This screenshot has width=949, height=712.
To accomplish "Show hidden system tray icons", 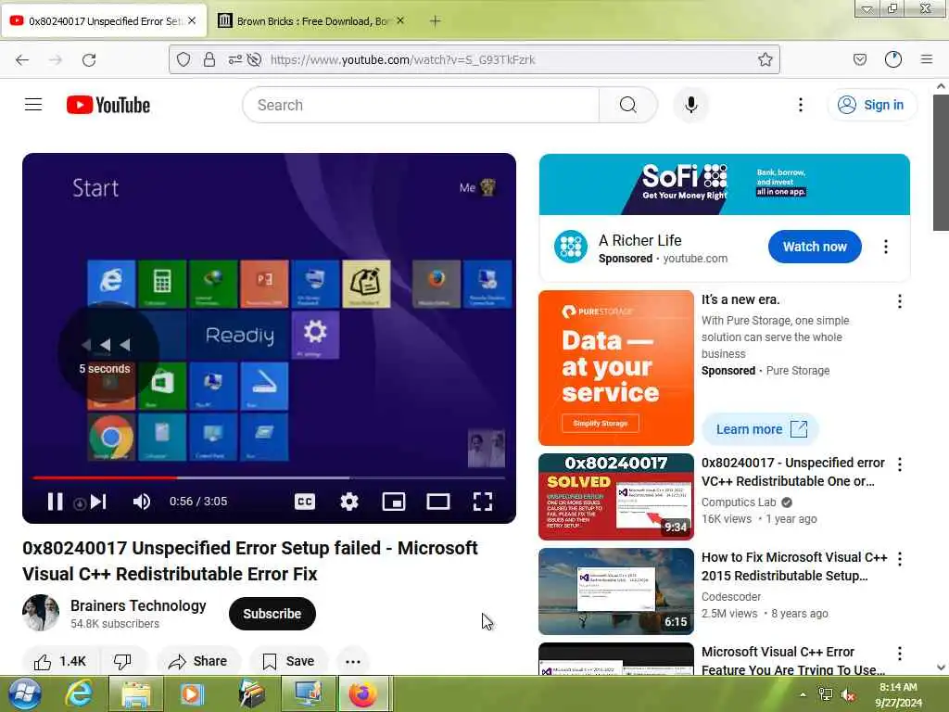I will pos(803,694).
